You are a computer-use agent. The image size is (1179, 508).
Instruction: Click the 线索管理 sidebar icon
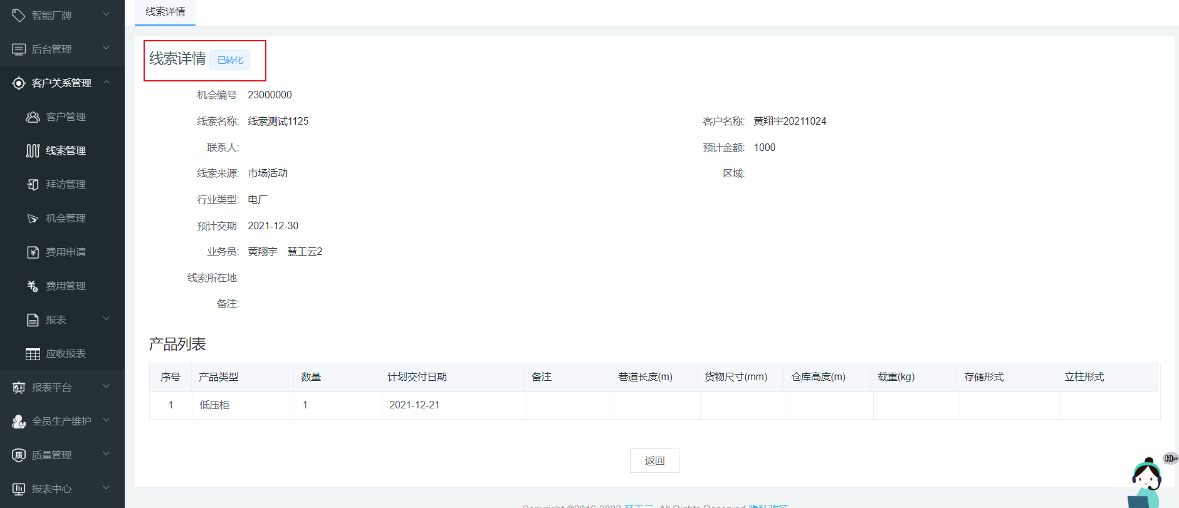(x=33, y=151)
